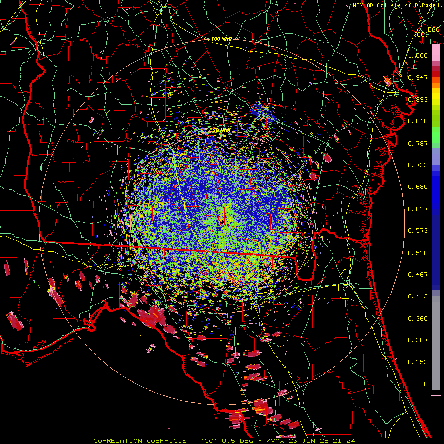This screenshot has height=444, width=444.
Task: Click the 1.000 value on the color scale
Action: pos(418,55)
